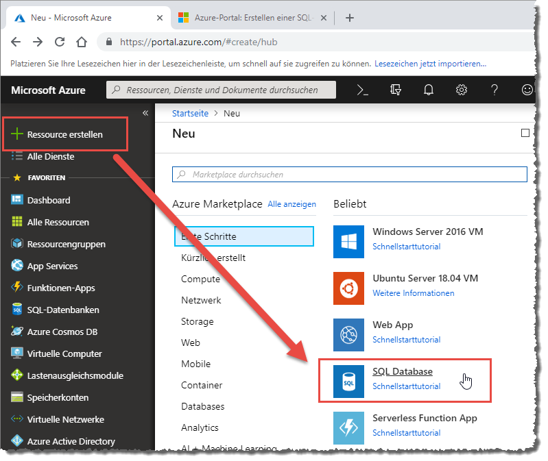Collapse the left sidebar with chevrons
This screenshot has width=548, height=461.
point(145,113)
